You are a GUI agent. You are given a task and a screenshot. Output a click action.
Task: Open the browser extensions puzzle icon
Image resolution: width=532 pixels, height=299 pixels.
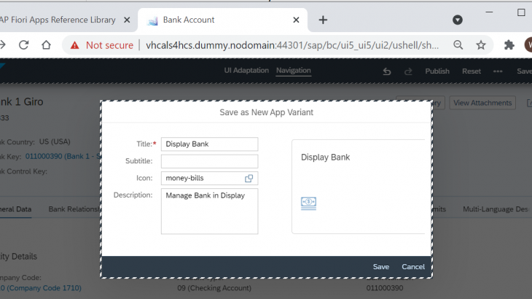(509, 44)
